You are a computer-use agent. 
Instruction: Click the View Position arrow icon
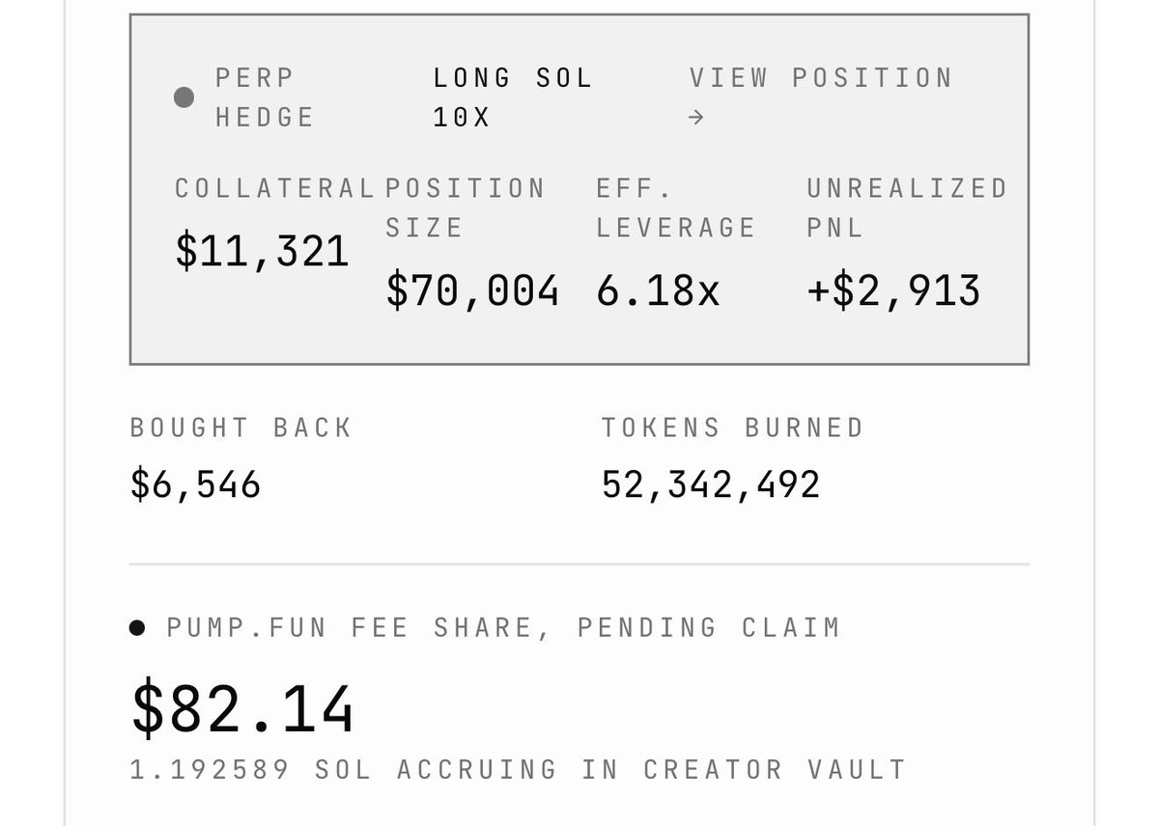(x=696, y=118)
